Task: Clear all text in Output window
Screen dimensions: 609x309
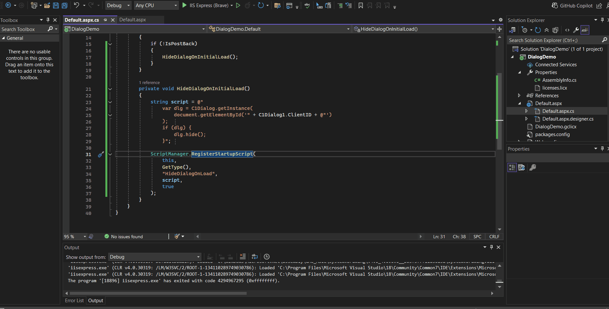Action: click(x=243, y=257)
